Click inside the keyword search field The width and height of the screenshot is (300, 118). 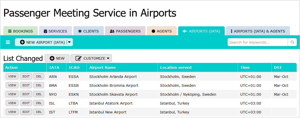click(x=257, y=42)
